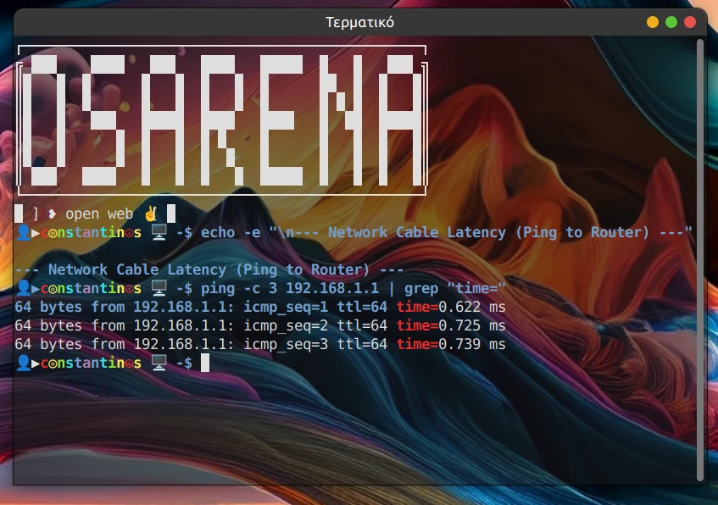
Task: Click the computer icon on the last empty prompt
Action: pyautogui.click(x=159, y=363)
